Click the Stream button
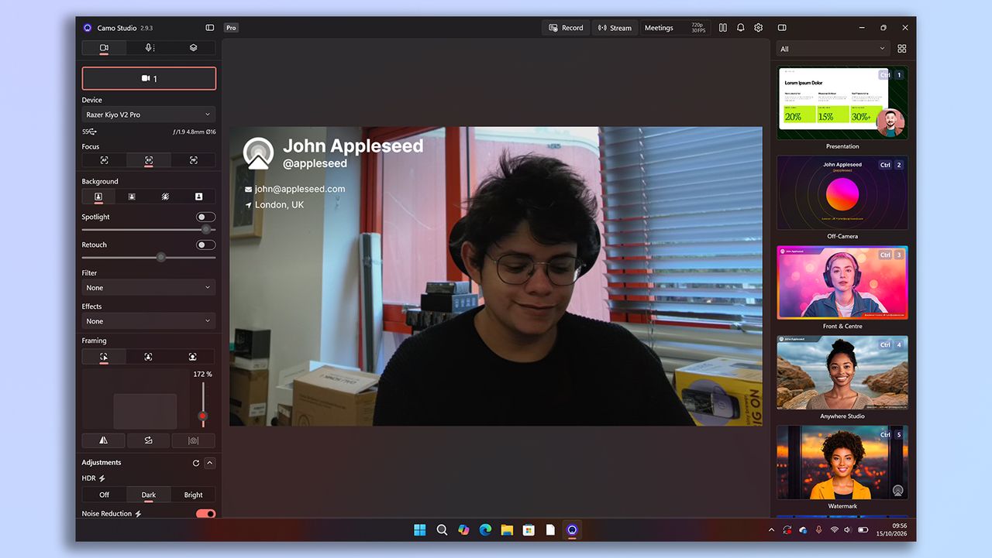Image resolution: width=992 pixels, height=558 pixels. click(x=615, y=28)
